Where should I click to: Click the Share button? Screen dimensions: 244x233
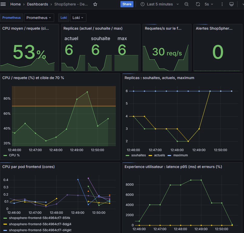127,4
